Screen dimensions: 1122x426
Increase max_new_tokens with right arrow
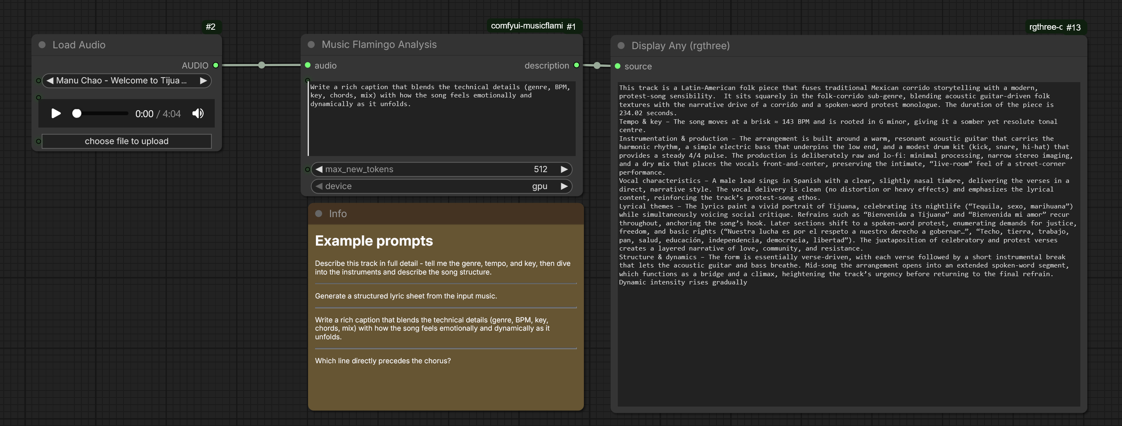564,169
